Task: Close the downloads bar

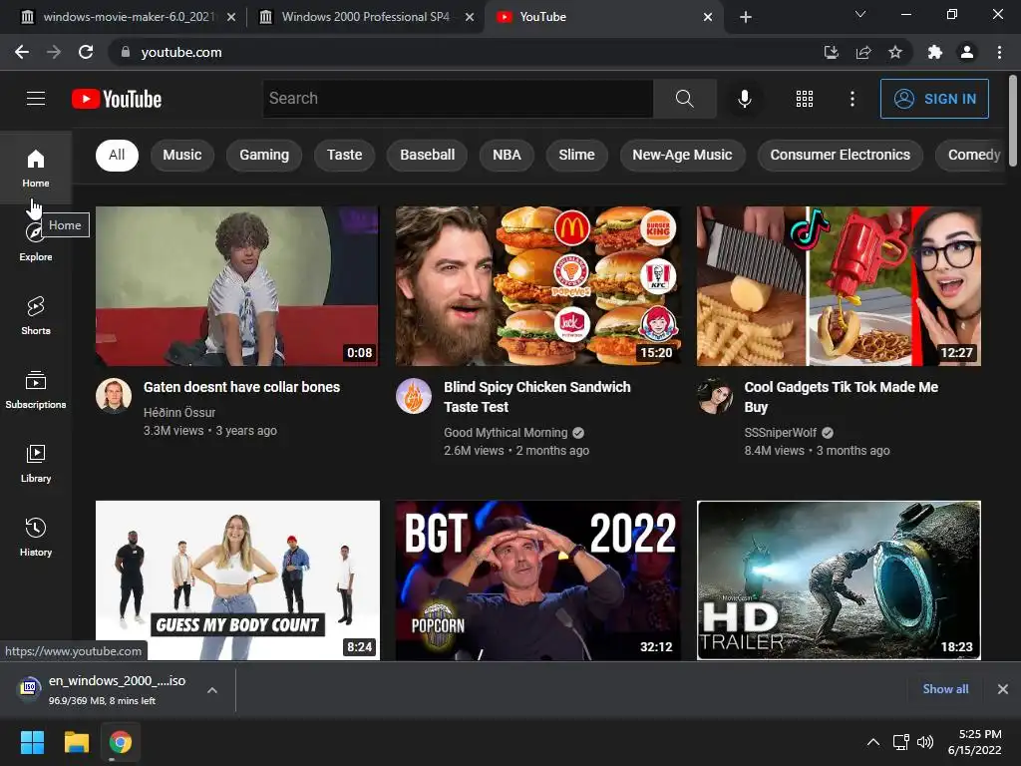Action: pyautogui.click(x=1003, y=689)
